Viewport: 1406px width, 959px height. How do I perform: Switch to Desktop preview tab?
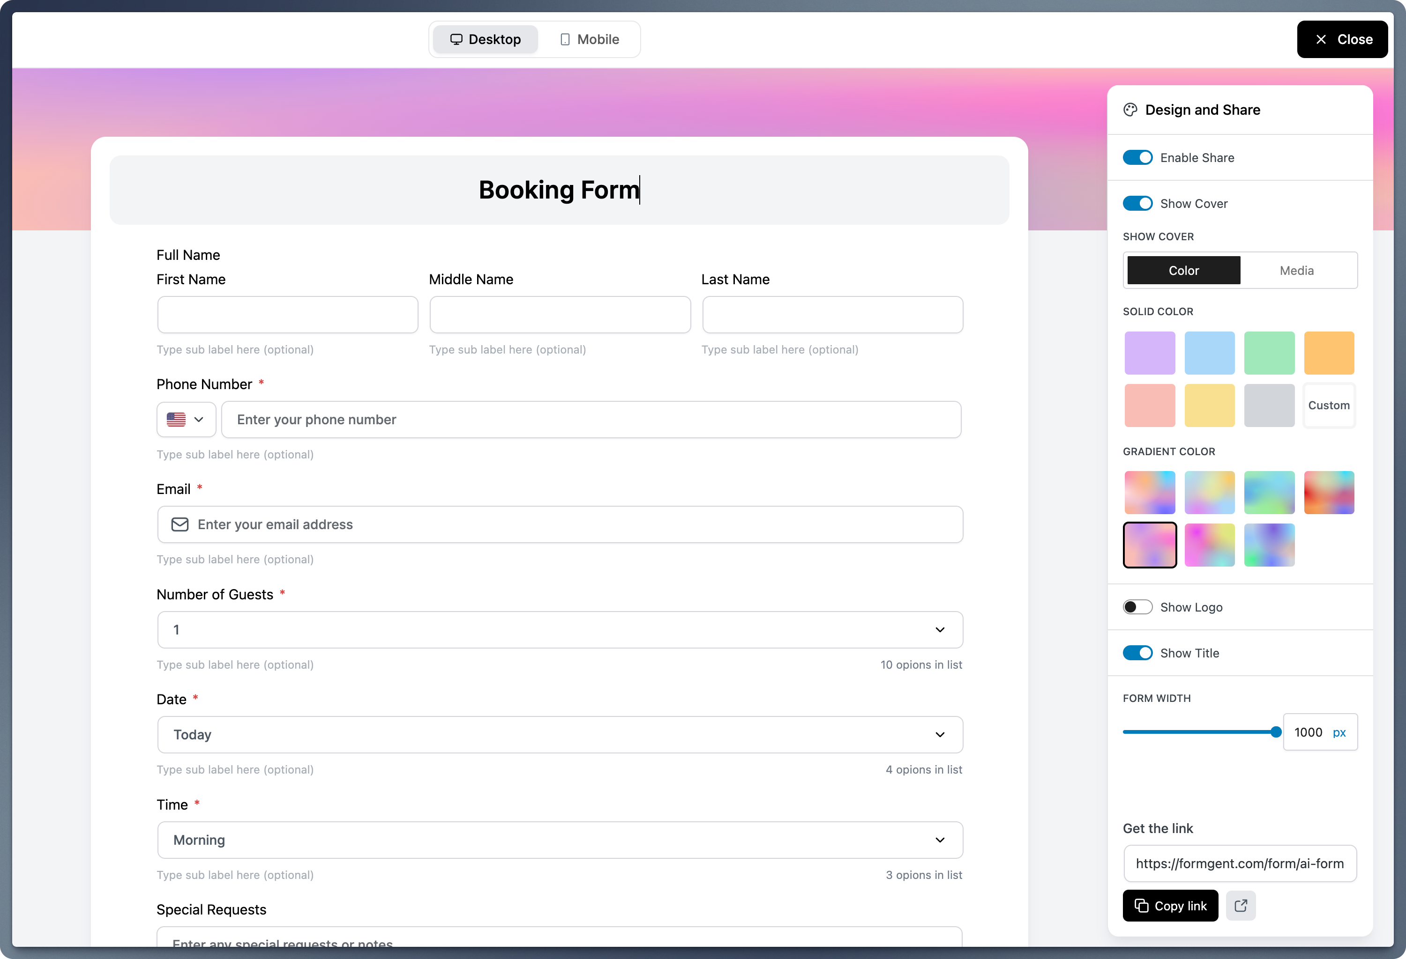tap(485, 39)
